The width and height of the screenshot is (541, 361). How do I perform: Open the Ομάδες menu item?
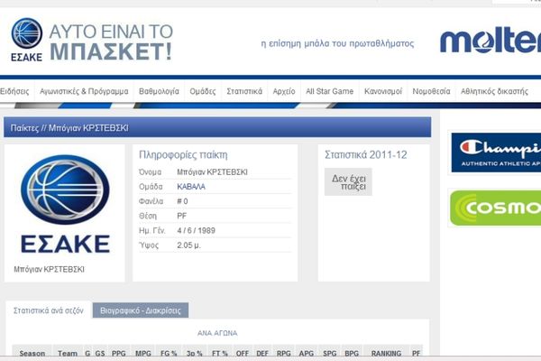click(203, 91)
